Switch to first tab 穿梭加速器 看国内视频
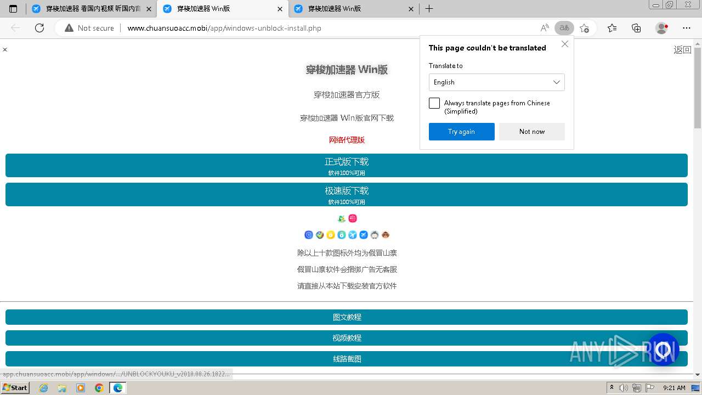 click(x=91, y=9)
